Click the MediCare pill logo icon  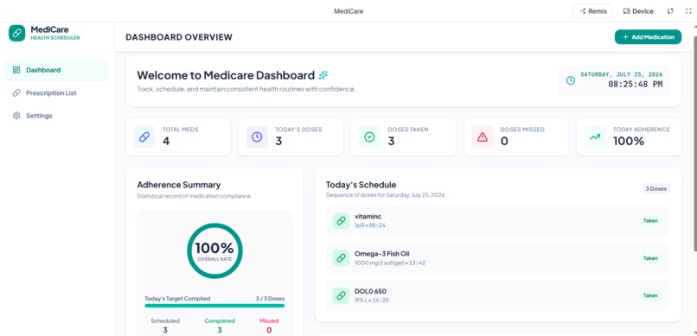coord(17,34)
